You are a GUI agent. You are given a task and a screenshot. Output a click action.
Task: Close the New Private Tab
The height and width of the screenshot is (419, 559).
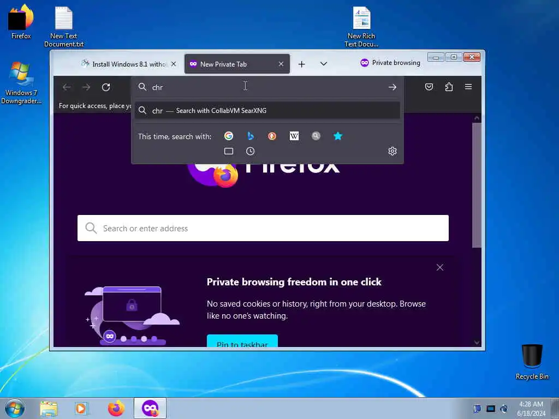281,64
